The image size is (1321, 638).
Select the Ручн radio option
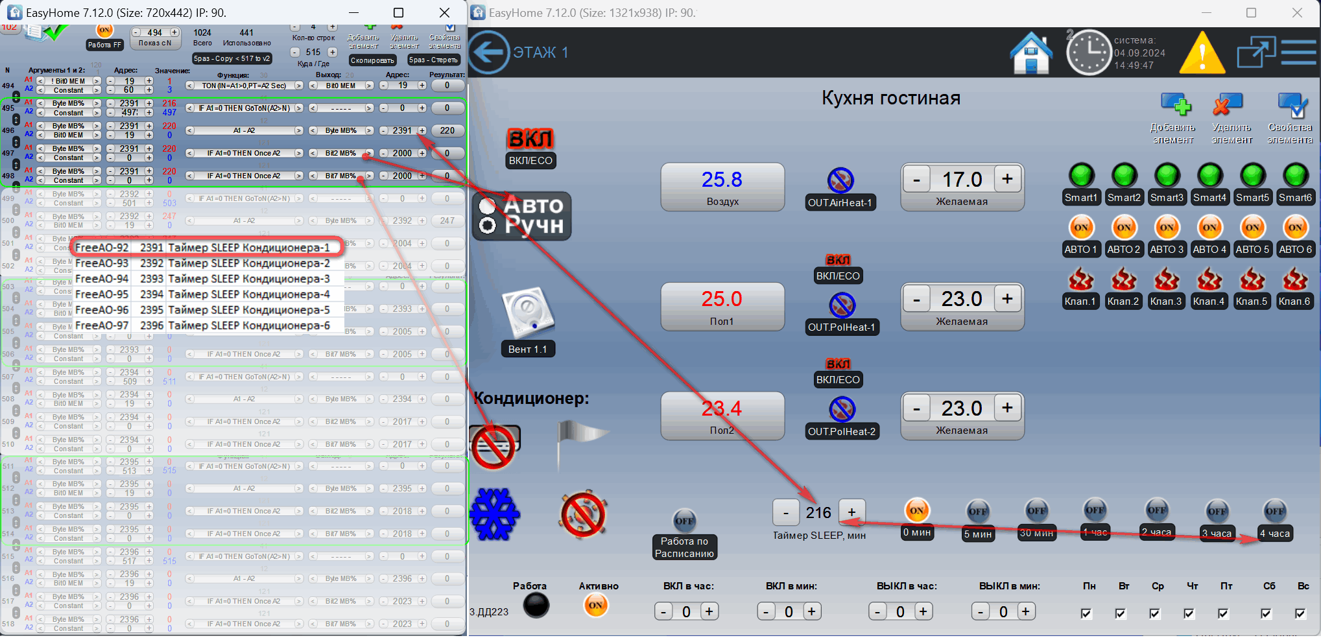tap(487, 226)
